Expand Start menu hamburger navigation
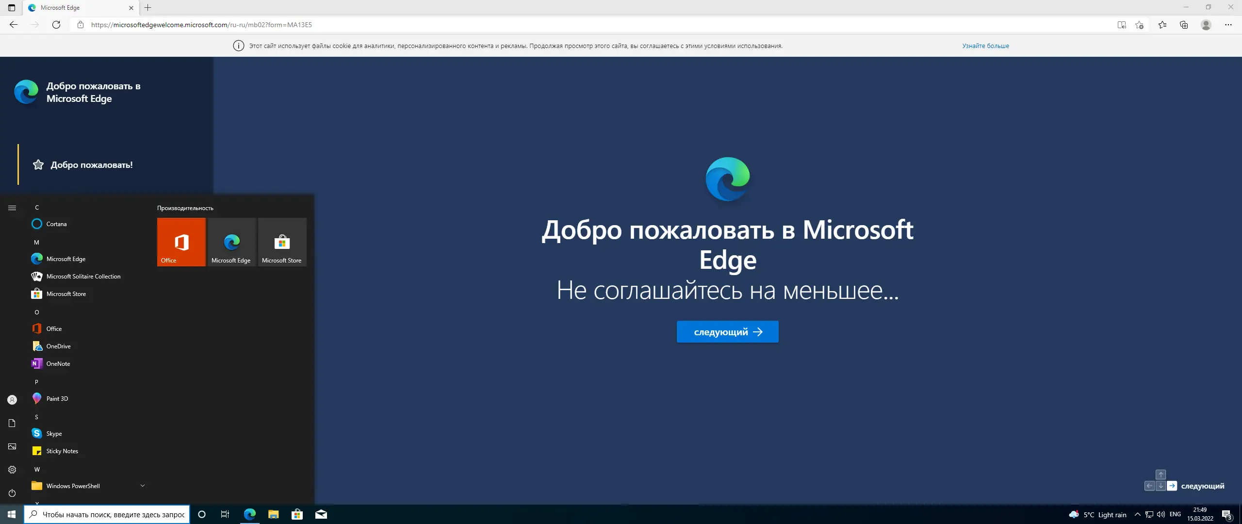 [12, 208]
